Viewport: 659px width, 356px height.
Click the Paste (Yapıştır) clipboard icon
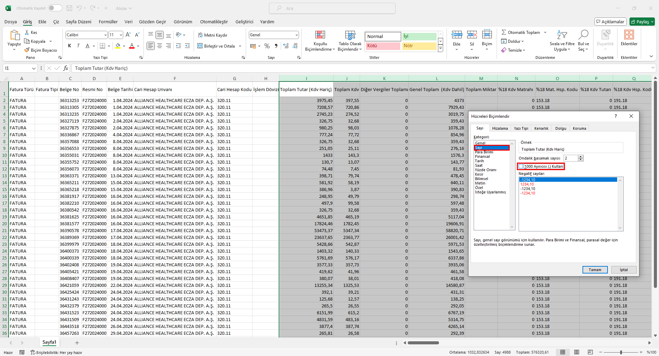coord(14,35)
